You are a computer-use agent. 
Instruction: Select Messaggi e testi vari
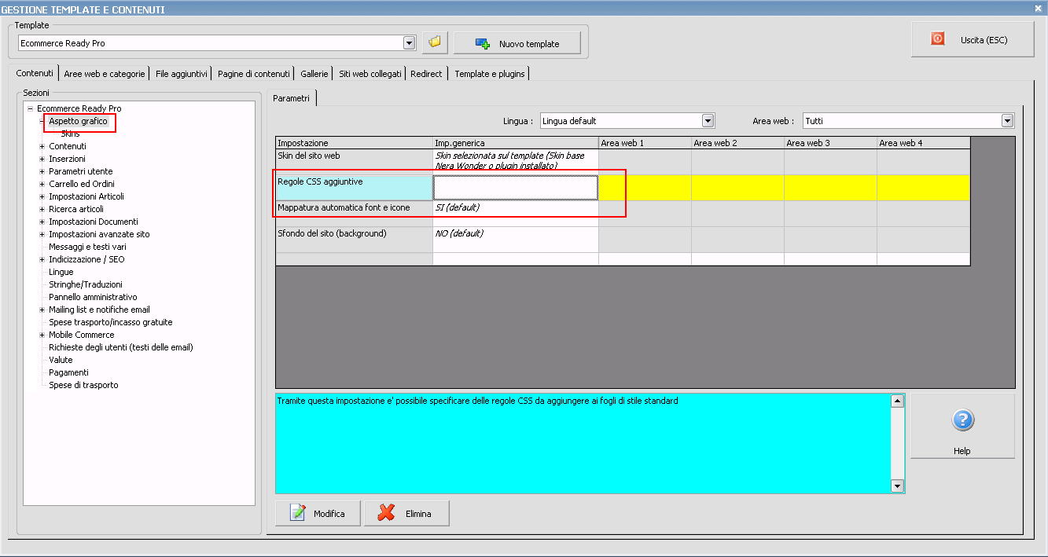click(87, 247)
